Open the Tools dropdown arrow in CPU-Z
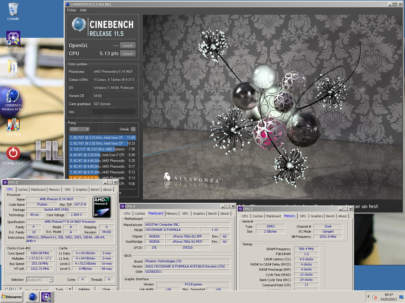The height and width of the screenshot is (303, 405). pos(70,289)
